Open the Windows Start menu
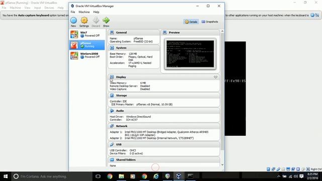322x181 pixels. (6, 176)
